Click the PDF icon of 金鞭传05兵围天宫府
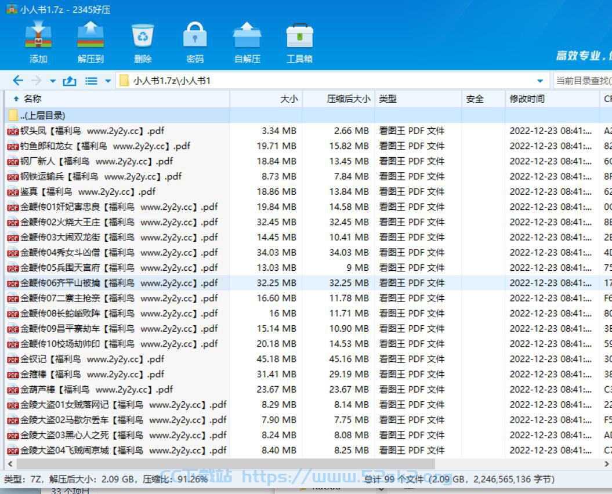The image size is (612, 494). (x=13, y=268)
